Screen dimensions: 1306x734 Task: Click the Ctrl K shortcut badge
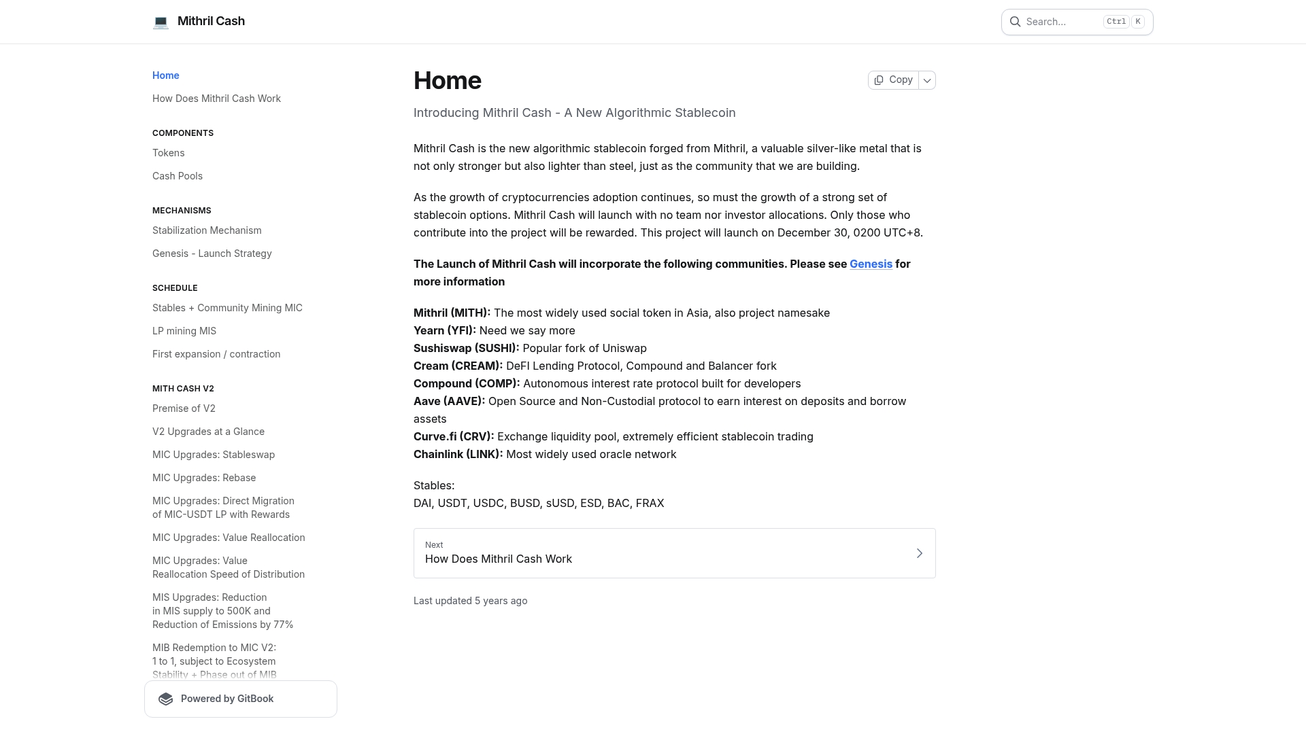point(1124,21)
